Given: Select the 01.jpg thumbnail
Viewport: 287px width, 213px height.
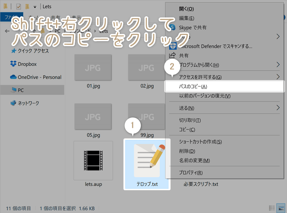Looking at the screenshot, I should (x=93, y=67).
